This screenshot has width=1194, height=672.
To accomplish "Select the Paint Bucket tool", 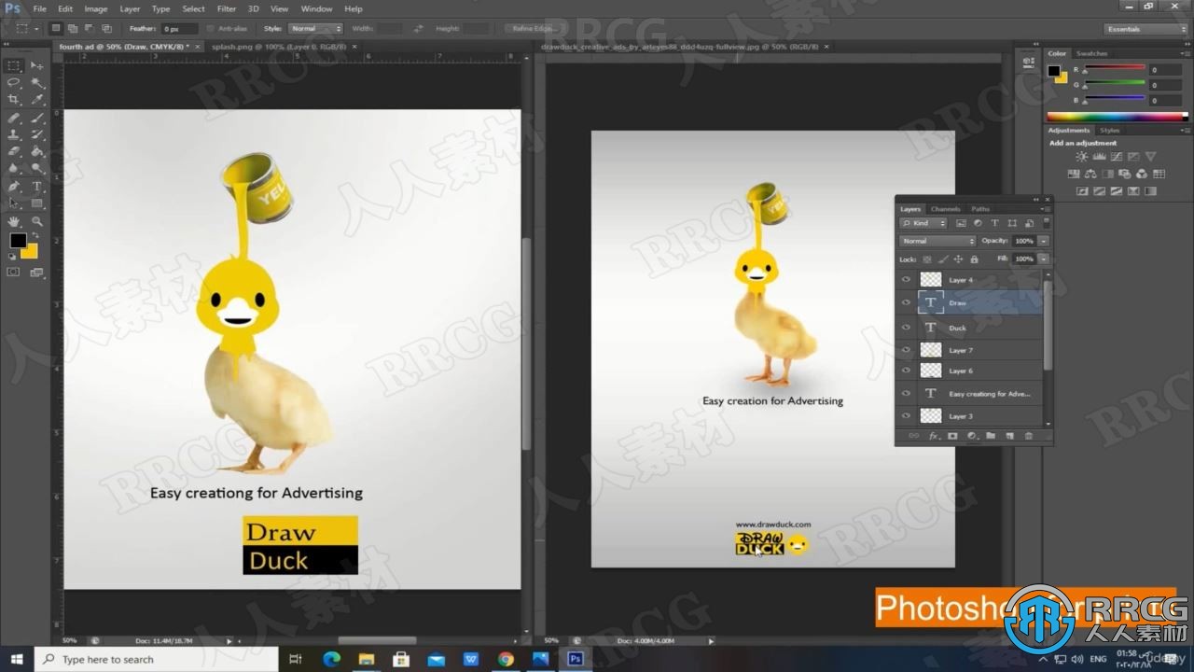I will 37,151.
